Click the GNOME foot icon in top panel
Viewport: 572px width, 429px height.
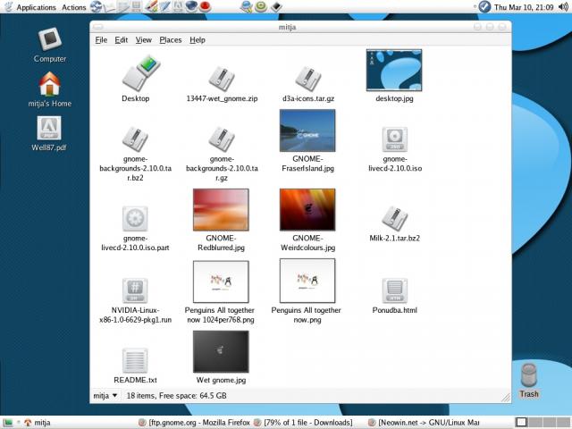tap(8, 6)
